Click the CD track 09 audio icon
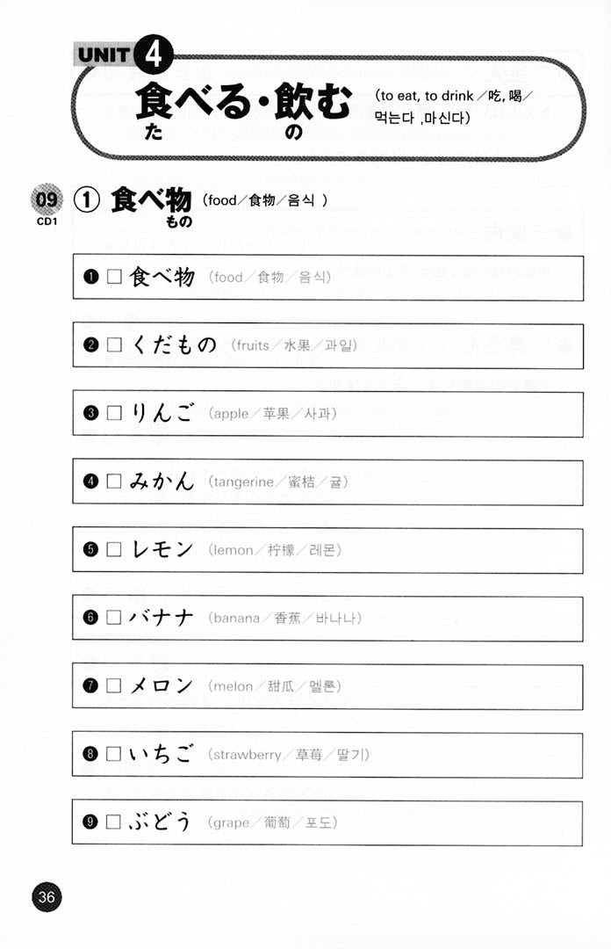This screenshot has height=949, width=611. (46, 199)
